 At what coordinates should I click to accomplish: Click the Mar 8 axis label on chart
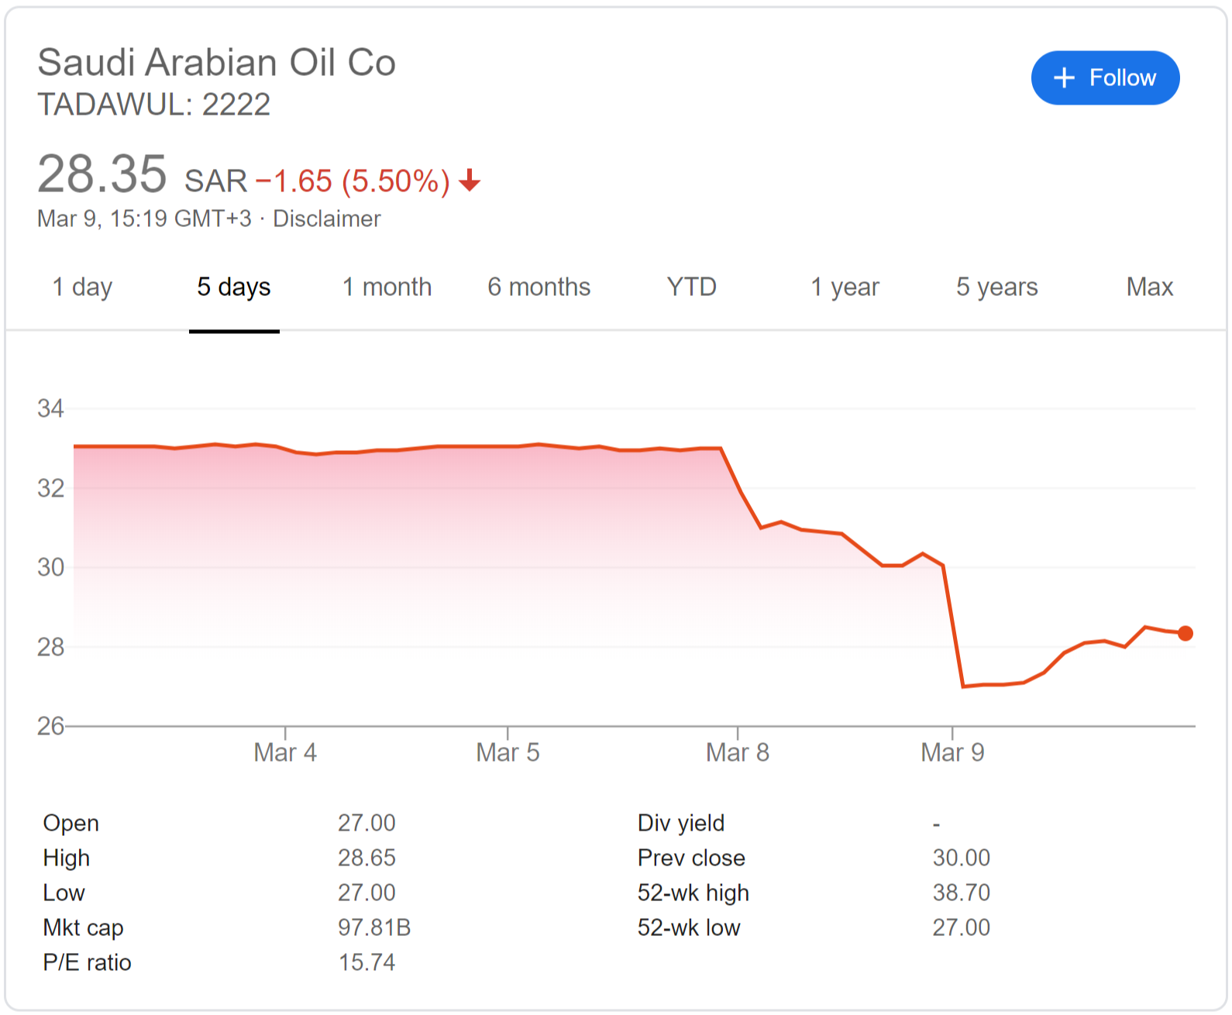click(738, 752)
